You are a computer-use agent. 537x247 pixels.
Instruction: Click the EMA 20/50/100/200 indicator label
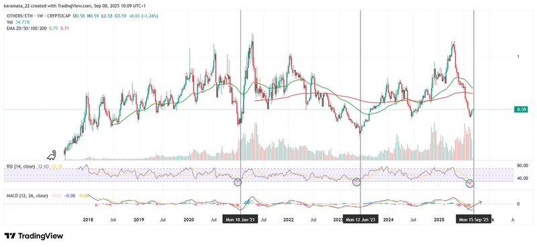[26, 28]
